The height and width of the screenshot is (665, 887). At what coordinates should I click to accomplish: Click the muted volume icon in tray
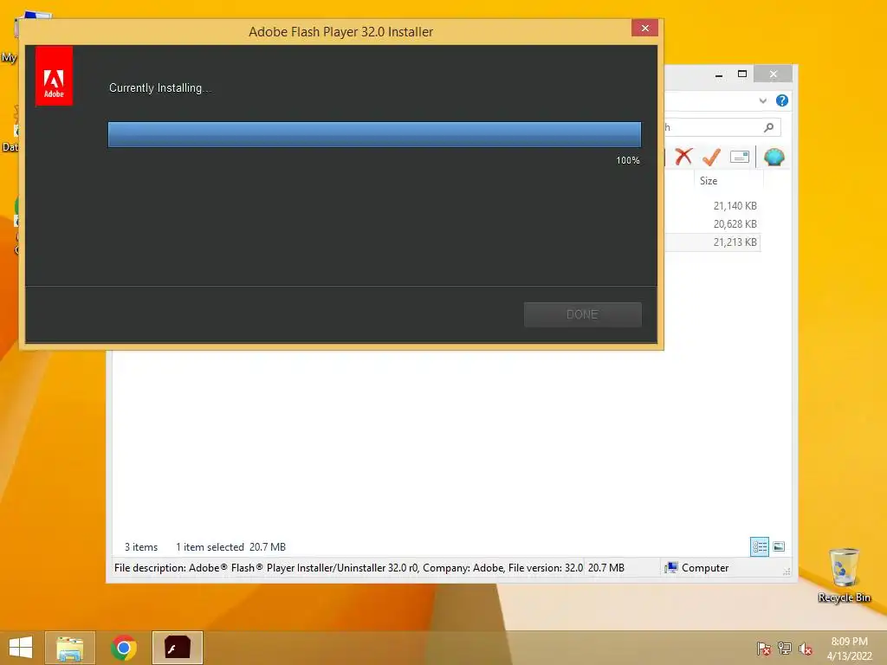[x=806, y=648]
